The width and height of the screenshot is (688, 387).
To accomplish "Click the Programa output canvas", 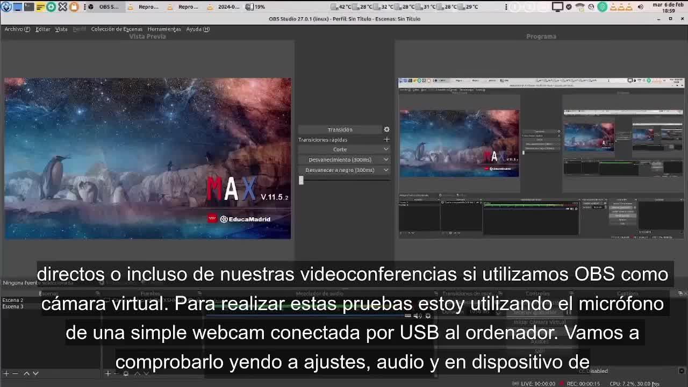I will coord(541,159).
